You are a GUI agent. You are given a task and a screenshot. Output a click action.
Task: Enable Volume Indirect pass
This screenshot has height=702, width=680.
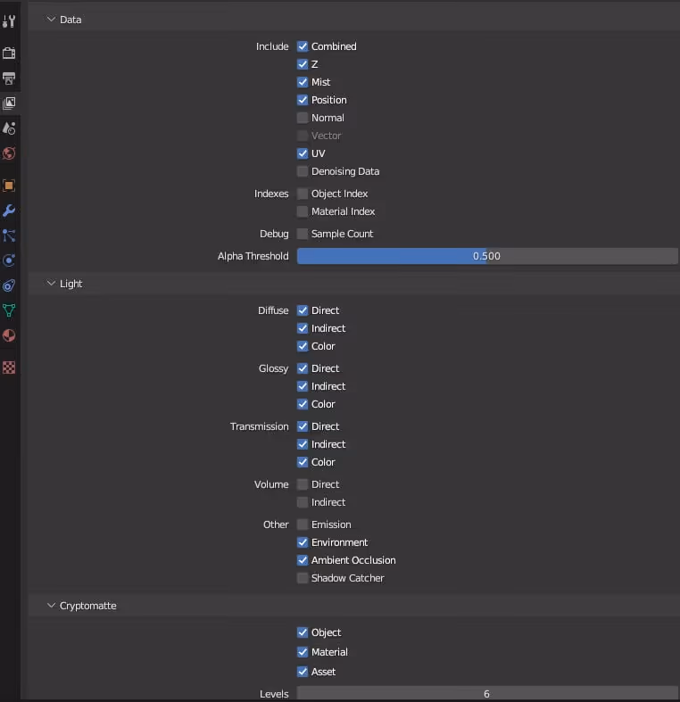click(303, 502)
